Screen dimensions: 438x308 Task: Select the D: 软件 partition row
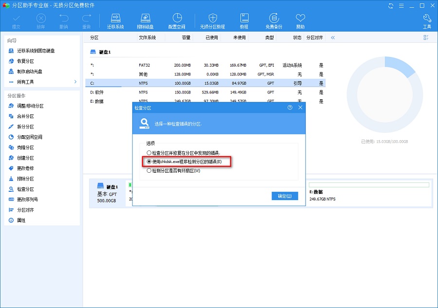(204, 92)
